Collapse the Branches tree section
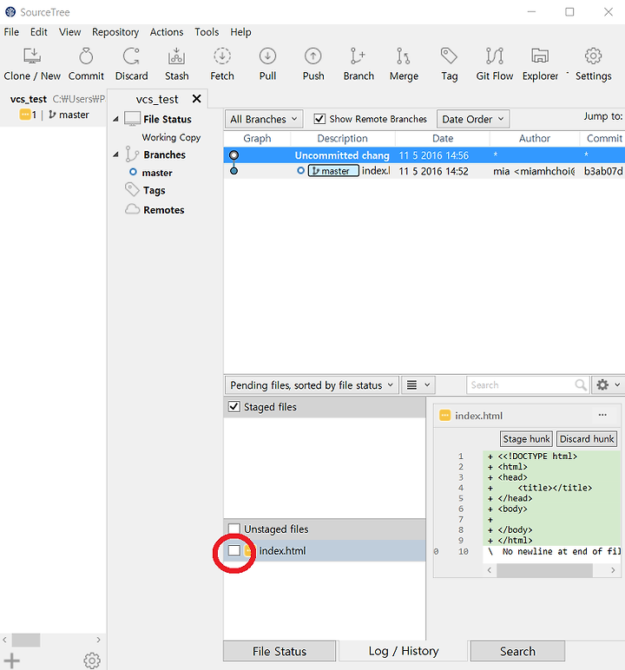Screen dimensions: 625x670 pyautogui.click(x=115, y=154)
